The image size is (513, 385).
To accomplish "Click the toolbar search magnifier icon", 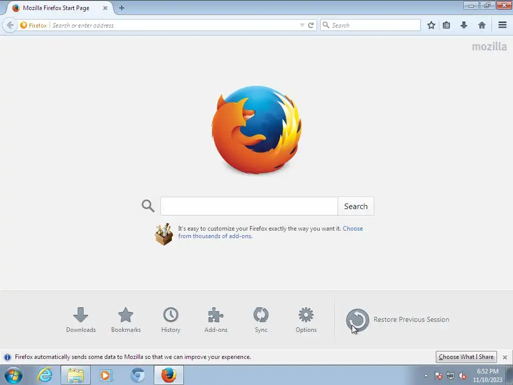I will click(x=326, y=25).
